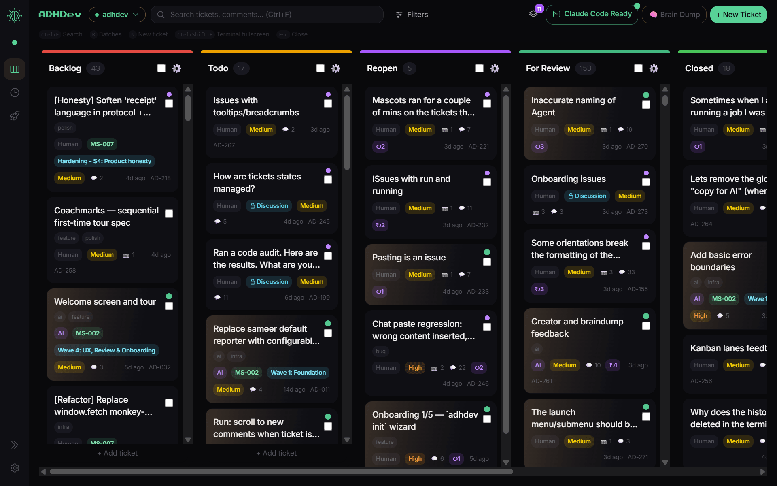Image resolution: width=777 pixels, height=486 pixels.
Task: Click the Ctrl+F Search shortcut hint
Action: point(62,34)
